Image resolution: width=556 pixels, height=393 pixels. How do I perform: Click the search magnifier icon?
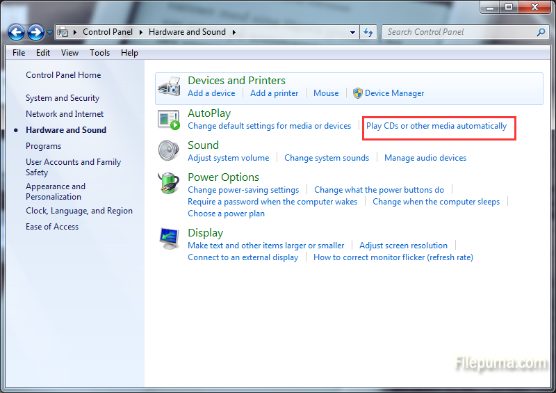[x=541, y=32]
